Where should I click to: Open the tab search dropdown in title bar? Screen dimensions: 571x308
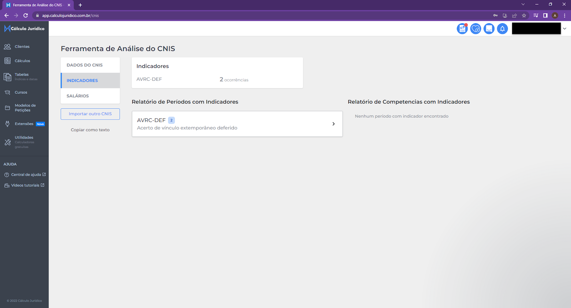(x=523, y=5)
